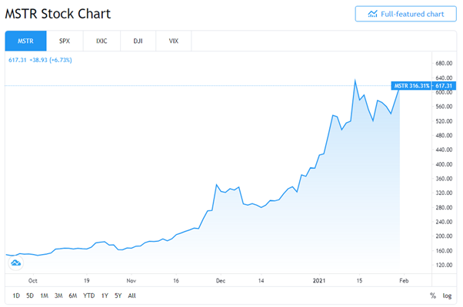Show All time range
Screen dimensions: 463x307
[132, 295]
